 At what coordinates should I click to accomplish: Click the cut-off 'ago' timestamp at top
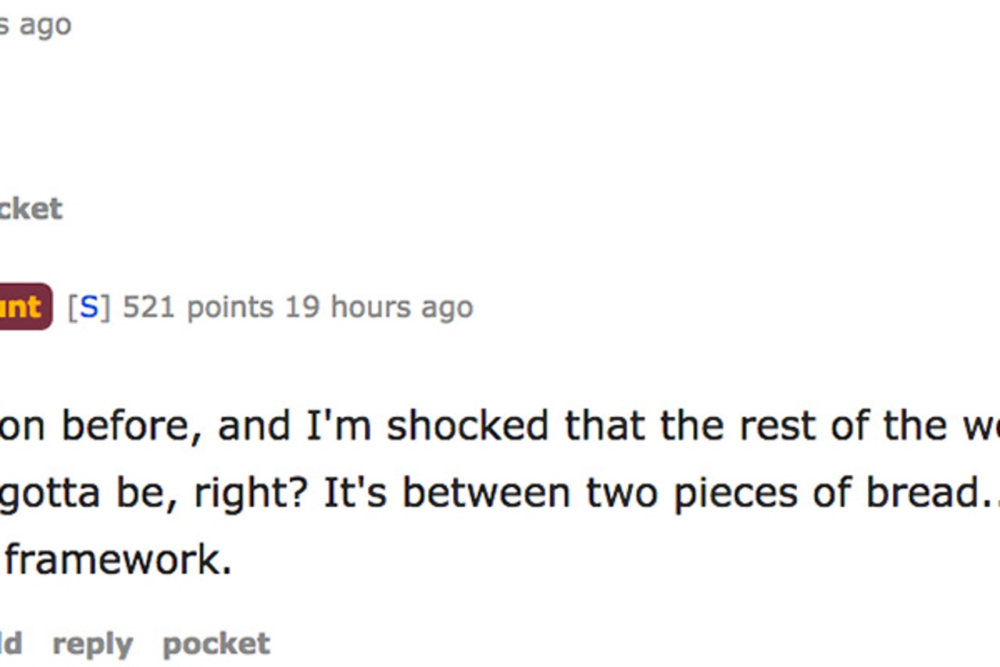click(35, 24)
